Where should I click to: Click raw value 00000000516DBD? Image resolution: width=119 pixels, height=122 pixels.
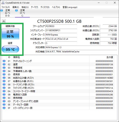pyautogui.click(x=104, y=78)
